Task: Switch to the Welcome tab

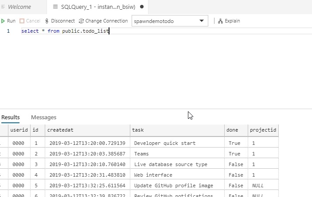Action: [x=19, y=7]
